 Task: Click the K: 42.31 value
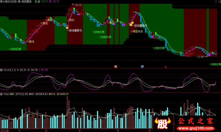click(x=22, y=70)
